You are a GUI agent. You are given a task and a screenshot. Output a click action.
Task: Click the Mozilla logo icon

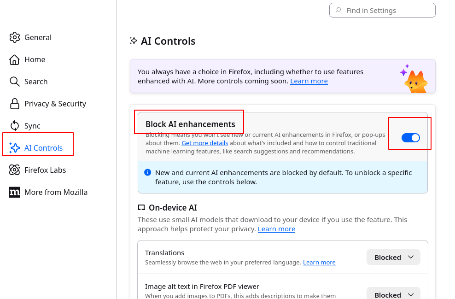[x=15, y=192]
